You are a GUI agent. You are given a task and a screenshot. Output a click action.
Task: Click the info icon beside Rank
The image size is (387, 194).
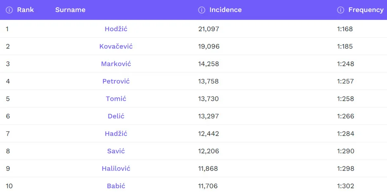[9, 10]
